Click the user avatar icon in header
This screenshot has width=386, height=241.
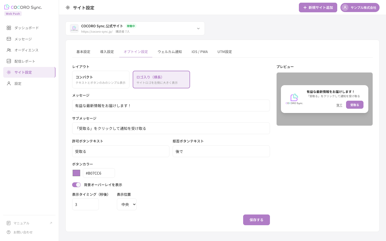(x=345, y=7)
